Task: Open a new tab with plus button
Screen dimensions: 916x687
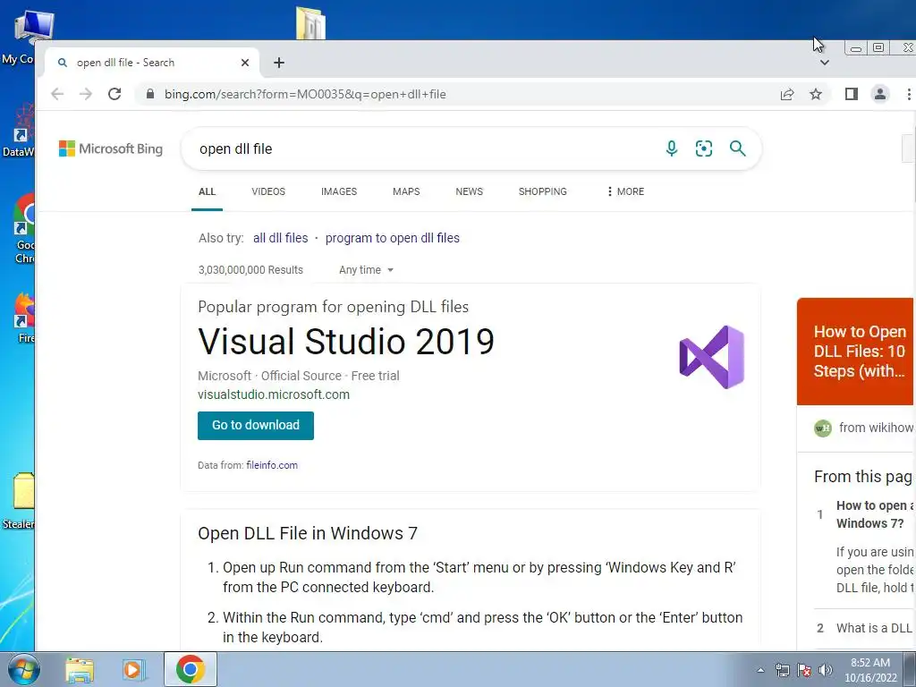Action: click(x=279, y=63)
